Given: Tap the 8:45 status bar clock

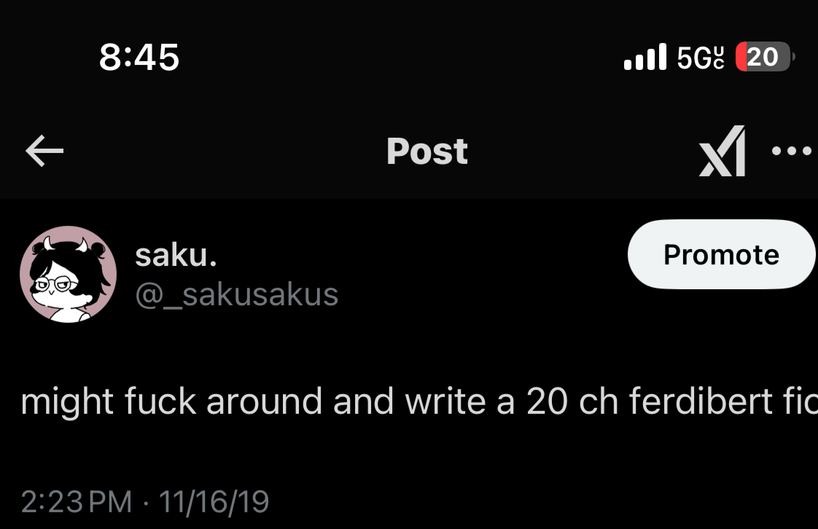Looking at the screenshot, I should (x=139, y=57).
